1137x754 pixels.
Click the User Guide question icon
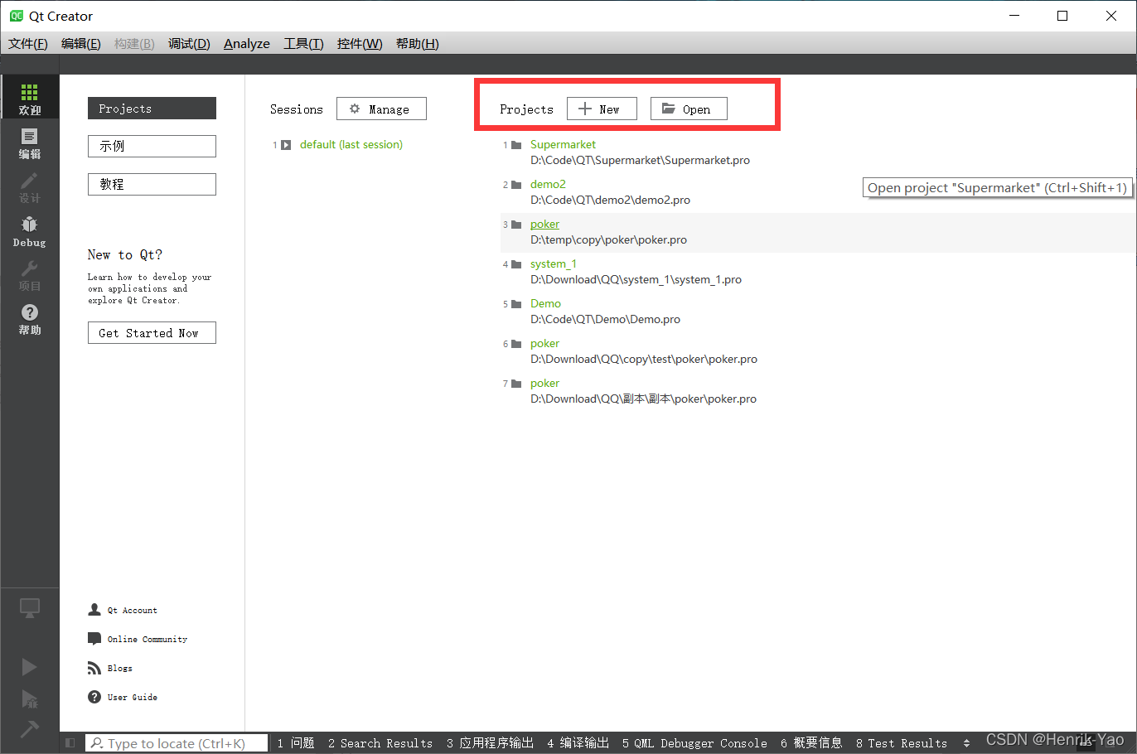[94, 697]
